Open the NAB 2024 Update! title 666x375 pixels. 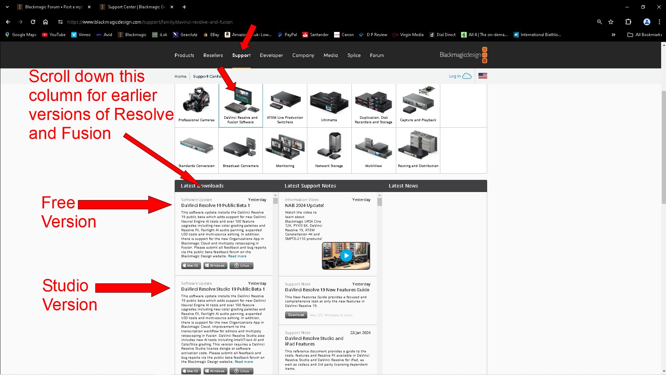click(304, 206)
